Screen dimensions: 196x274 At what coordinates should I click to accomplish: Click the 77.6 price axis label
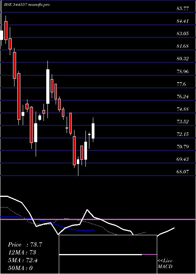[181, 84]
